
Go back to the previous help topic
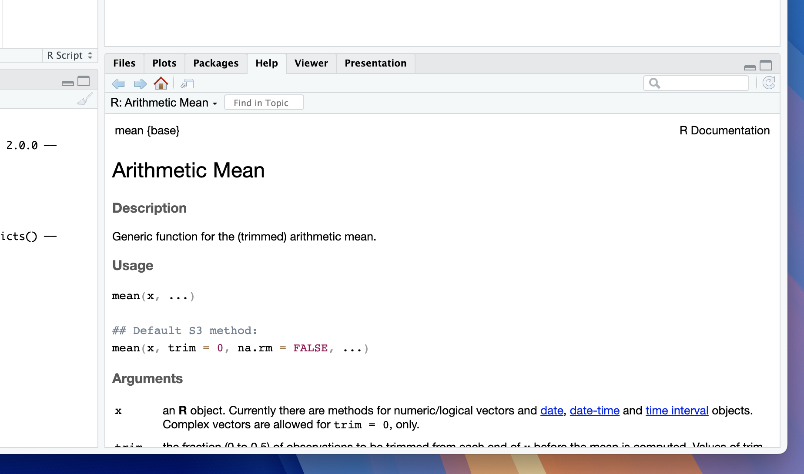click(x=118, y=83)
